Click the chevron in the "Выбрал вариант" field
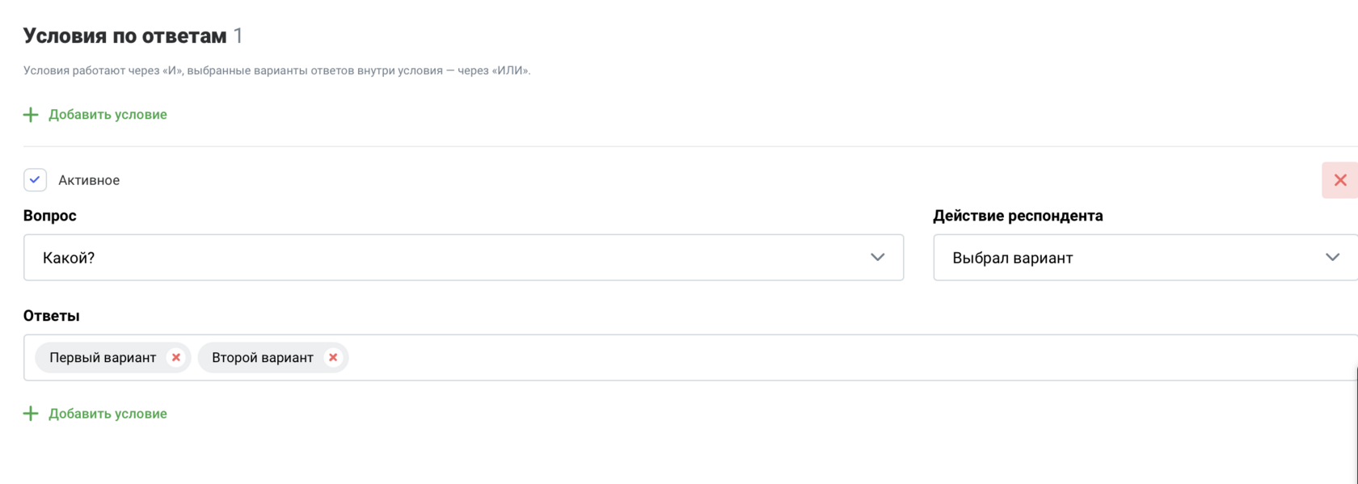 point(1332,258)
